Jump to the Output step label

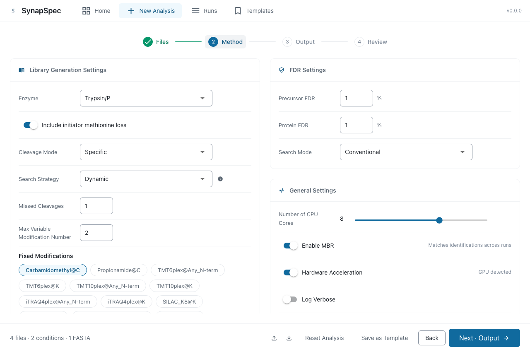[305, 42]
